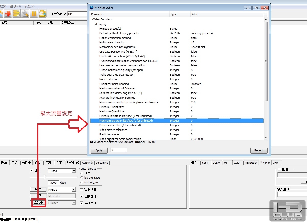Click the 配置檔案 column header

click(x=74, y=23)
